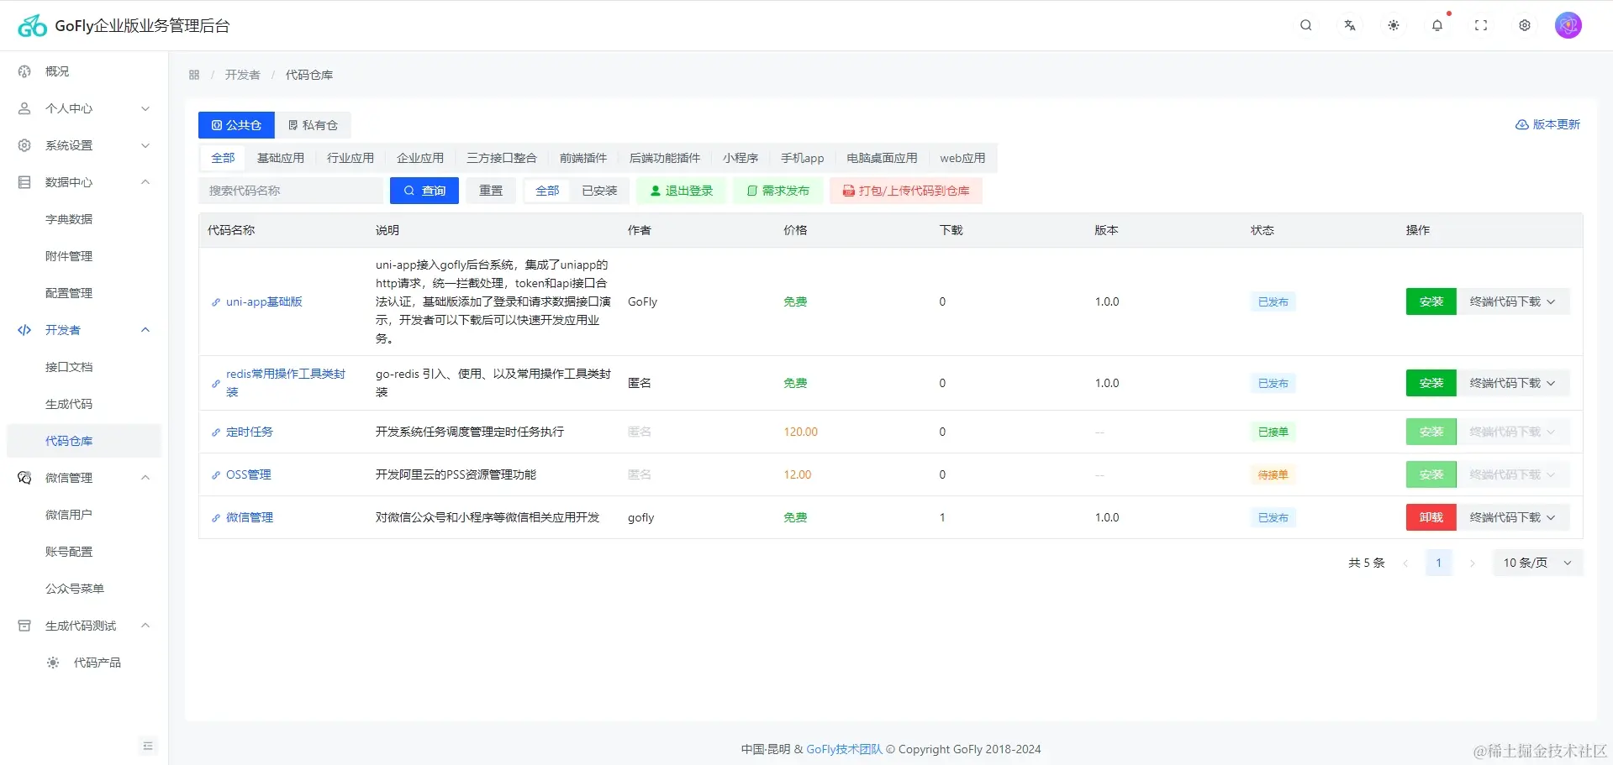Go to the next page arrow
1613x765 pixels.
[x=1472, y=563]
